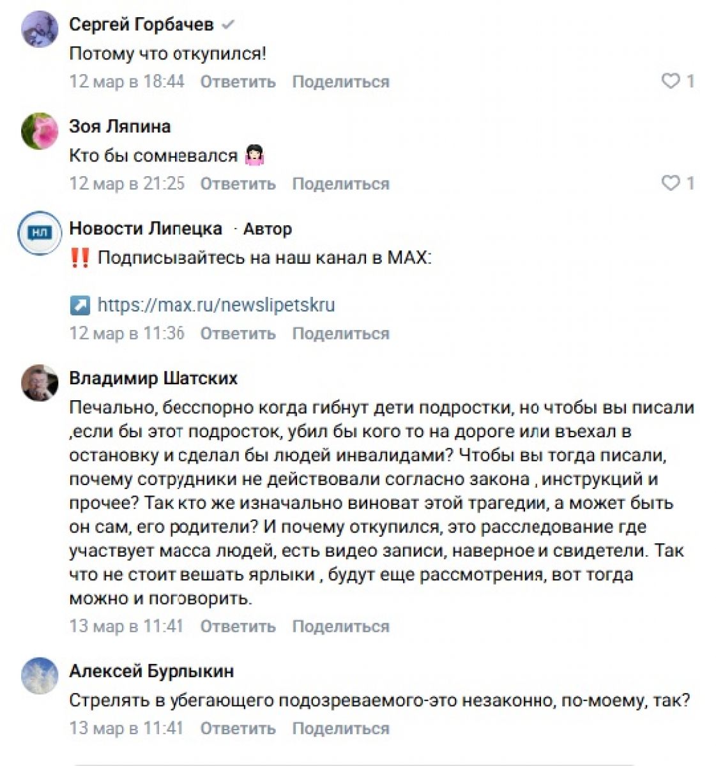Open Алексей Бурлыкин's profile avatar

point(40,676)
